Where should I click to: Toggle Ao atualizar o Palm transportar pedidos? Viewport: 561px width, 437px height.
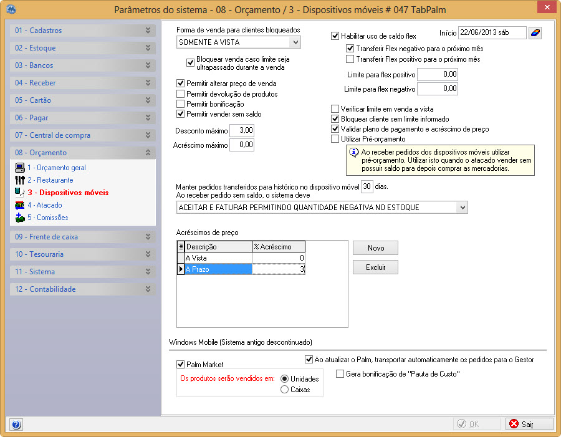[309, 359]
